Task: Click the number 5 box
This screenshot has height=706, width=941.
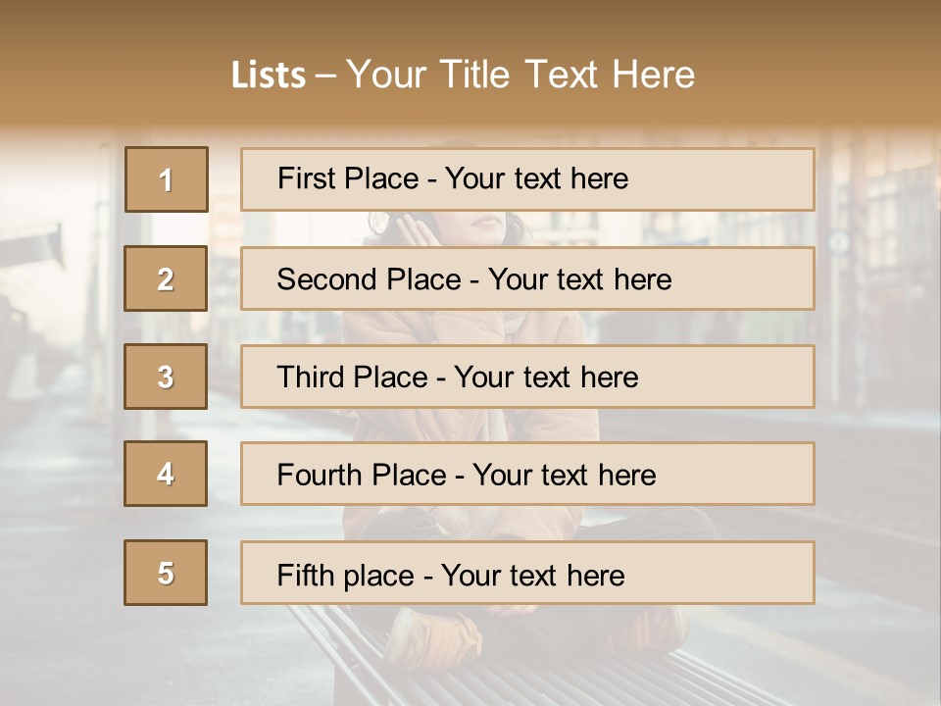Action: [x=166, y=573]
